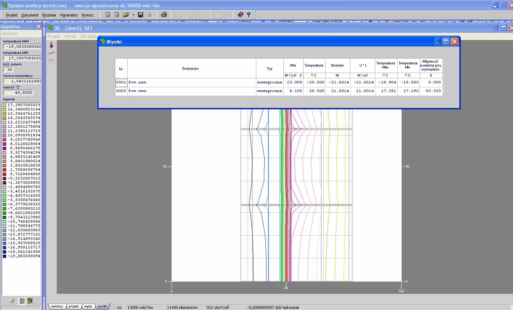Image resolution: width=513 pixels, height=310 pixels.
Task: Click the color swatch for 9,0537789949
Action: [x=4, y=140]
